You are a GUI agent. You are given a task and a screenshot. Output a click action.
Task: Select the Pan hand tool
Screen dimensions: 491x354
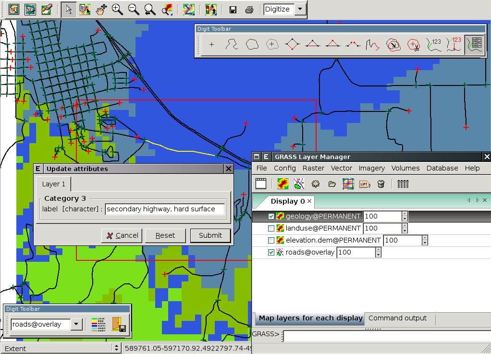101,10
